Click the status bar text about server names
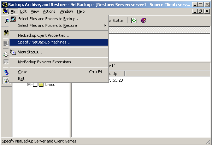 [x=39, y=141]
